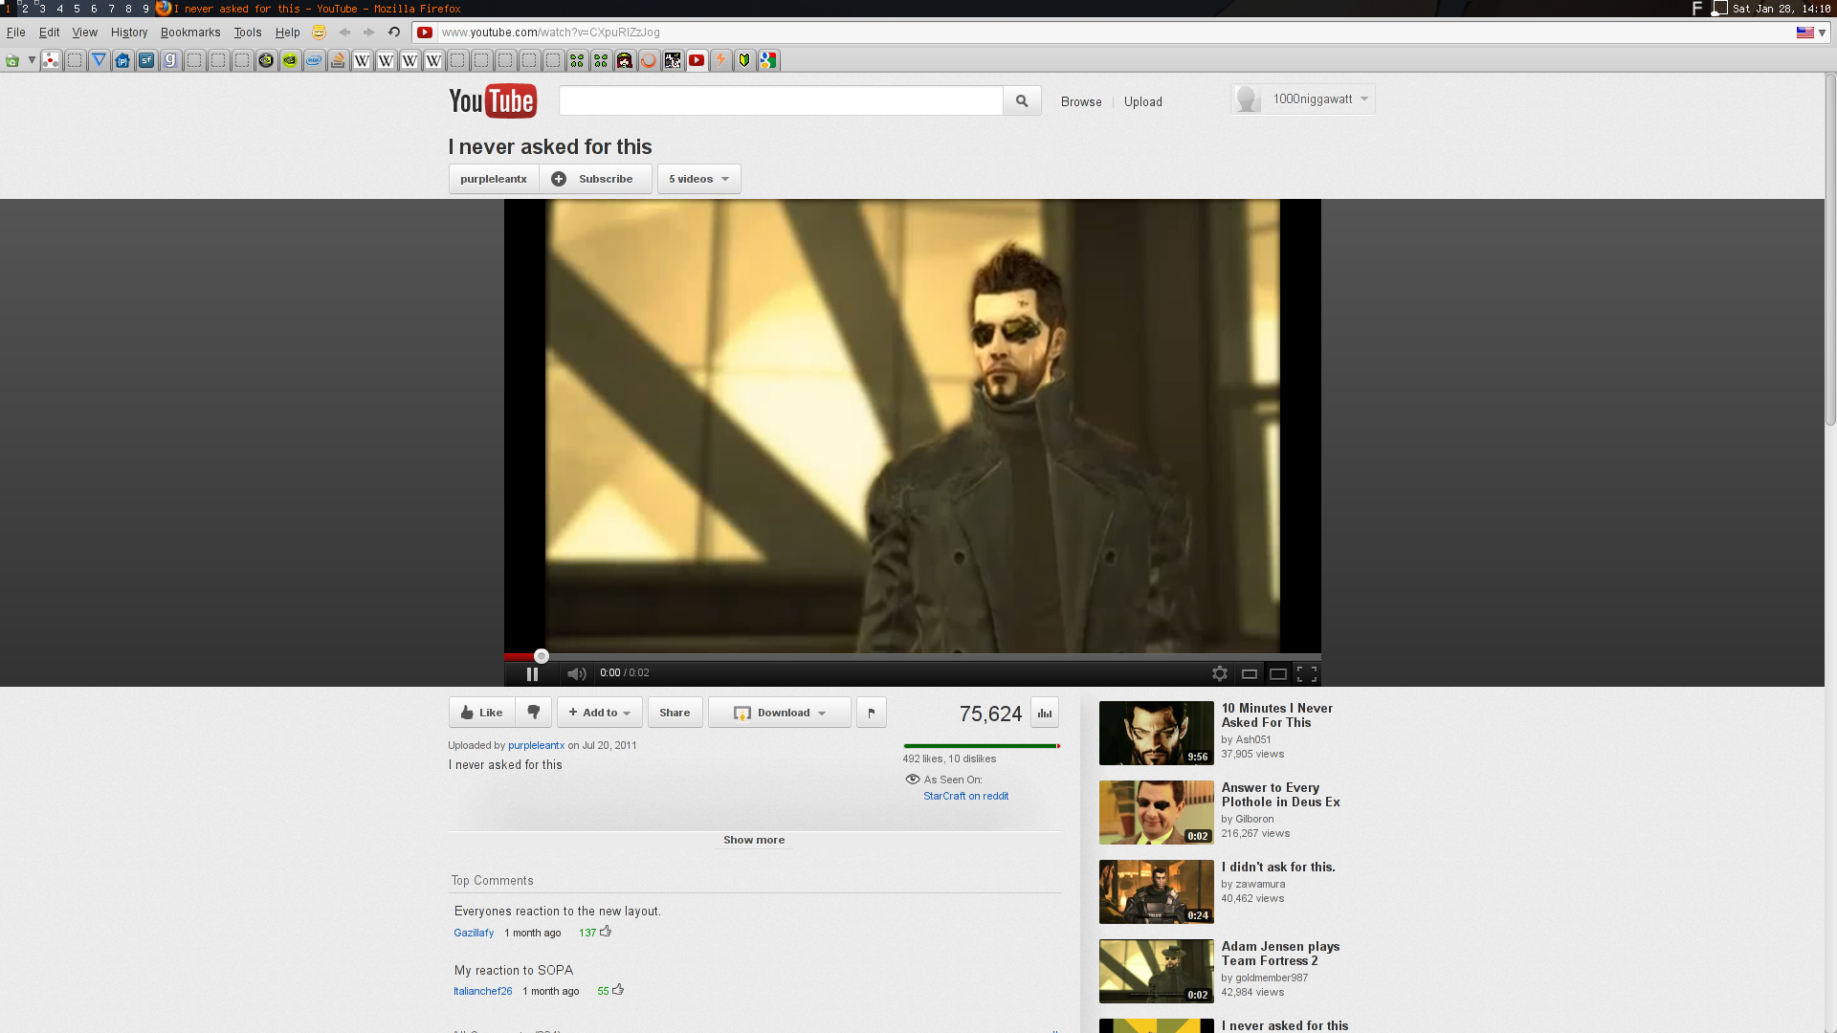
Task: Thumbs up Italianchef26's comment
Action: (618, 990)
